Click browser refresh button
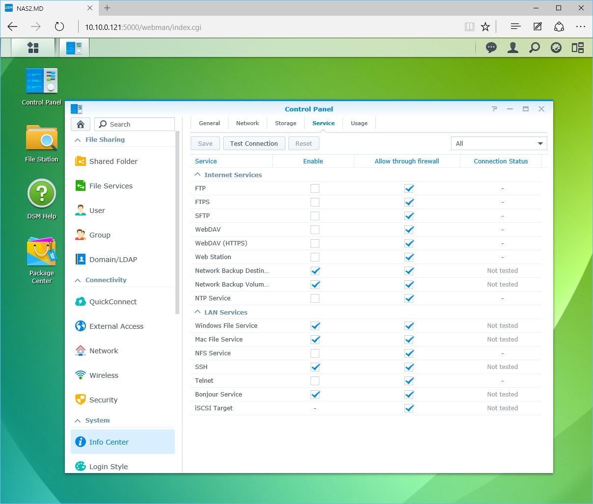 pyautogui.click(x=59, y=27)
